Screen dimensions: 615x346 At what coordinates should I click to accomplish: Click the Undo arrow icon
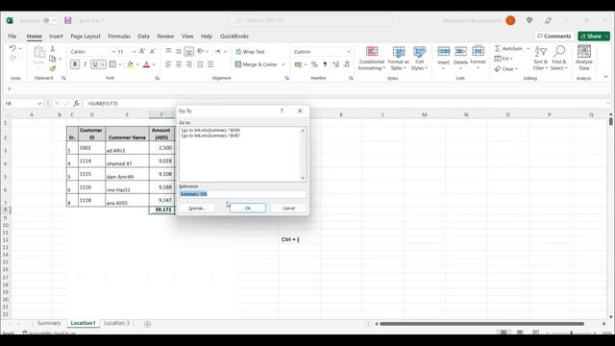12,48
